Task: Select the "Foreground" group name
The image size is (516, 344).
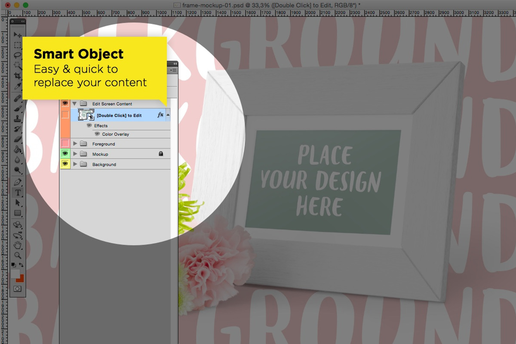Action: click(x=104, y=144)
